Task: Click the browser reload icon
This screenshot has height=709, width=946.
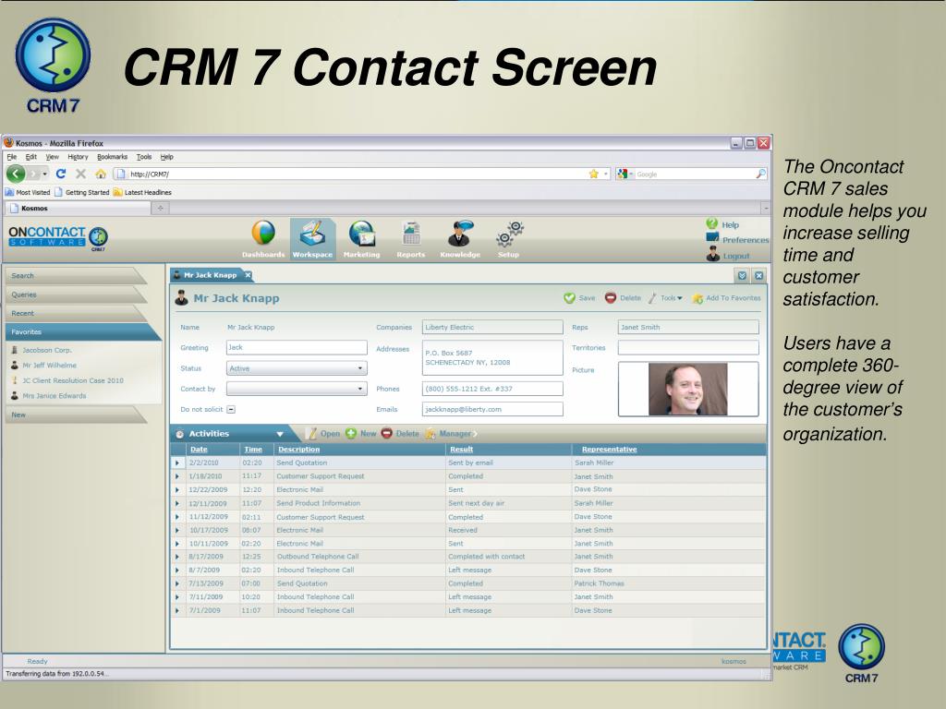Action: click(61, 174)
